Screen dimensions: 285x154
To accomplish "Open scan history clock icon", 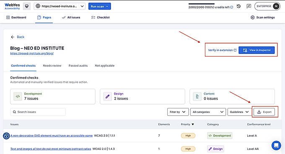I will (238, 6).
